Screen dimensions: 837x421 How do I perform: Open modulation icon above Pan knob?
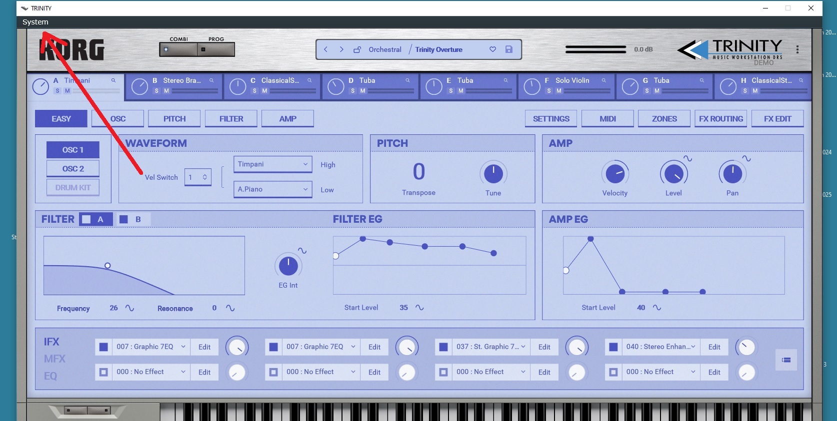[x=746, y=158]
